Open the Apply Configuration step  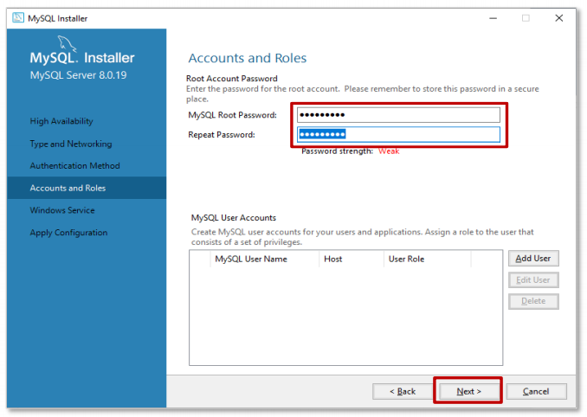68,233
